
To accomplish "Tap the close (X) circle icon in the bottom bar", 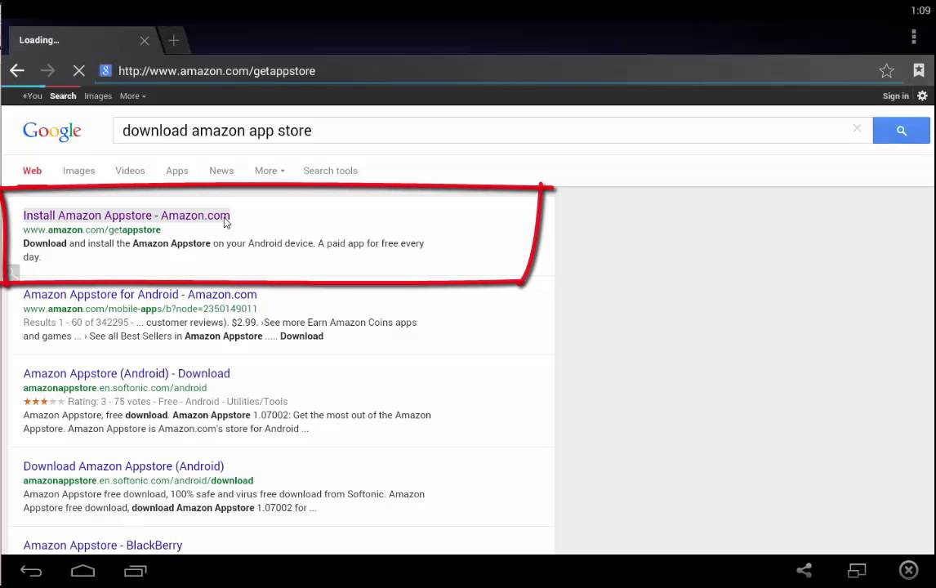I will click(908, 570).
